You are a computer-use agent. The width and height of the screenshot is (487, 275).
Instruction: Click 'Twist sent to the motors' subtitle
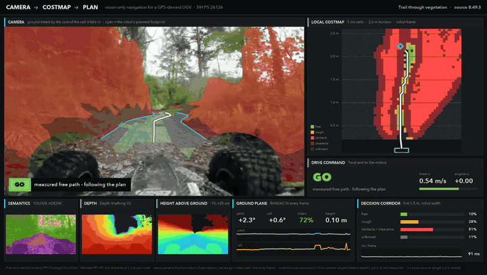coord(367,163)
